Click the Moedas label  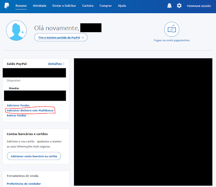click(x=14, y=88)
